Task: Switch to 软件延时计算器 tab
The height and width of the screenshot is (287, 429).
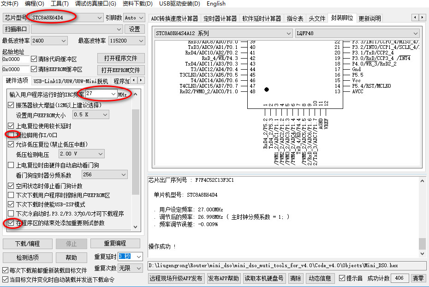Action: (x=262, y=18)
